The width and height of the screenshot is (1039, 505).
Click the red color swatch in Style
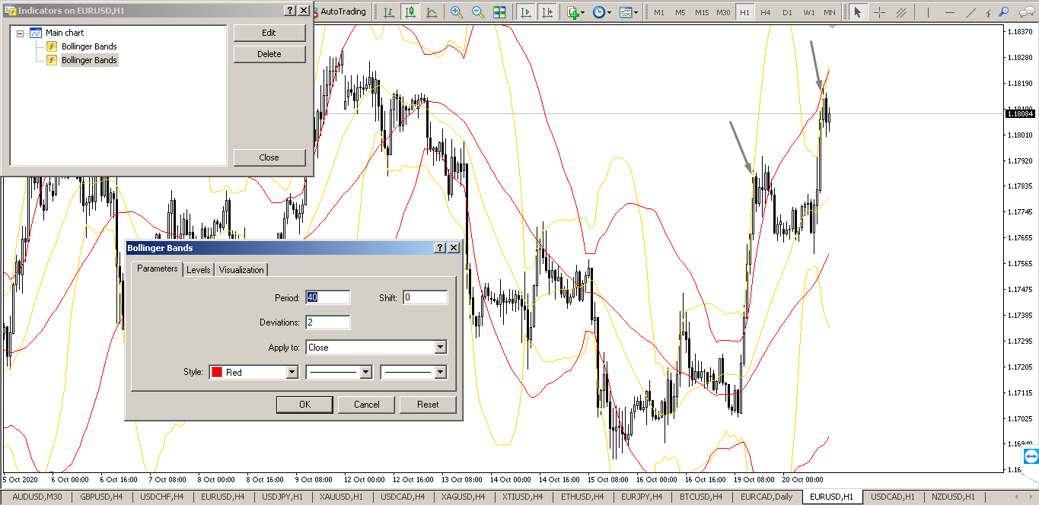[x=217, y=372]
